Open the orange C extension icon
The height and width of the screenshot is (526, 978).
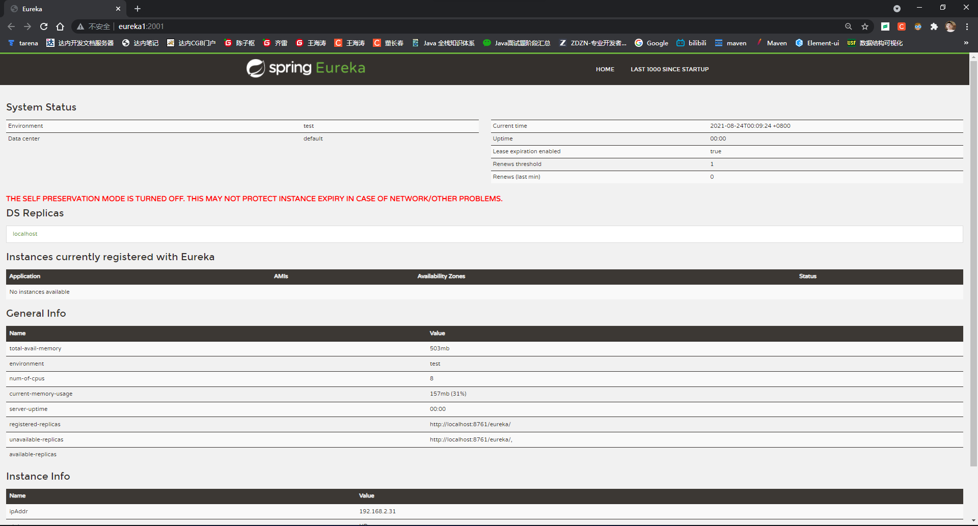click(902, 26)
